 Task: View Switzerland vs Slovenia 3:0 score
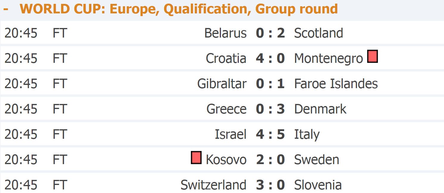tap(270, 185)
